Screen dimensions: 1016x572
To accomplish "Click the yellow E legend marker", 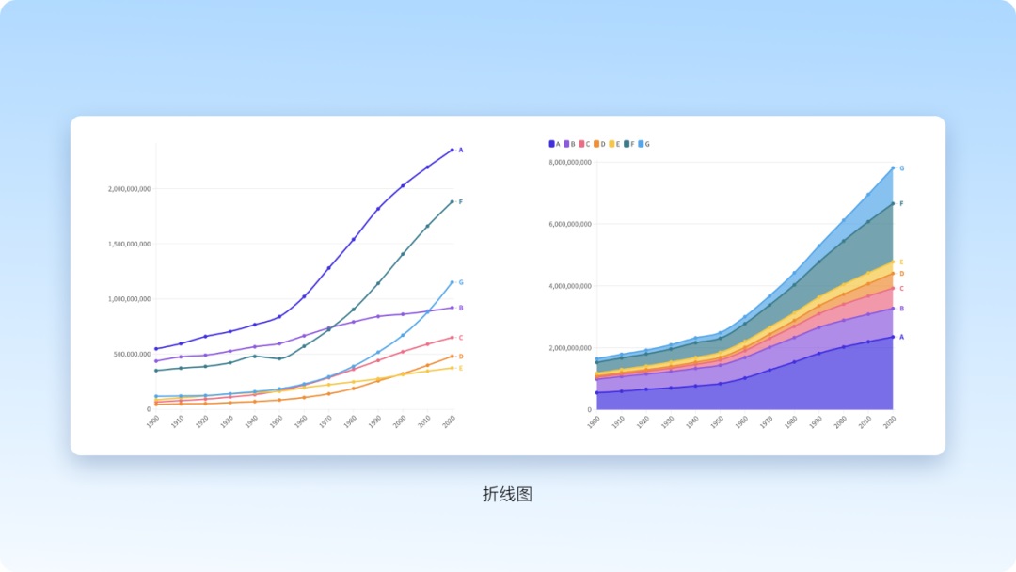I will tap(613, 144).
